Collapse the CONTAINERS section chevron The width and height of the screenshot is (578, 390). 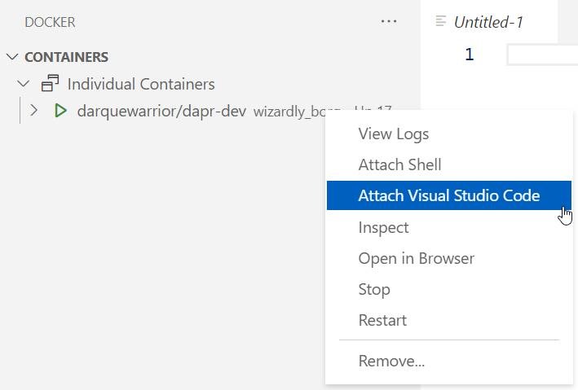[12, 57]
